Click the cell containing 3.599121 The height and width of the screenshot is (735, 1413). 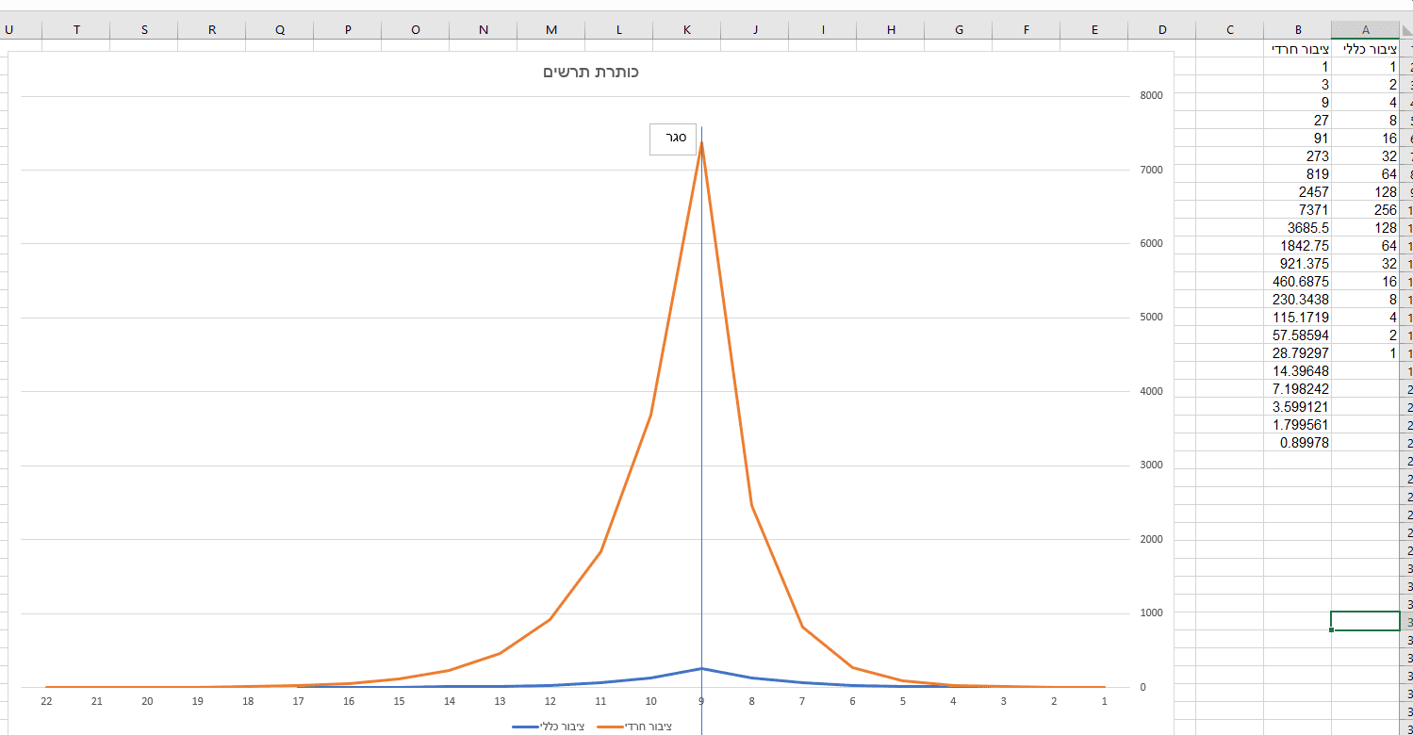pos(1298,407)
